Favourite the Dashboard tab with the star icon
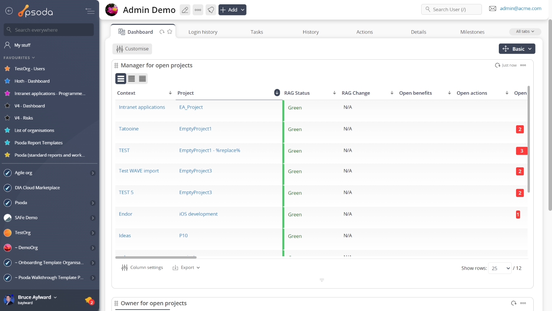The height and width of the screenshot is (311, 552). (x=170, y=32)
